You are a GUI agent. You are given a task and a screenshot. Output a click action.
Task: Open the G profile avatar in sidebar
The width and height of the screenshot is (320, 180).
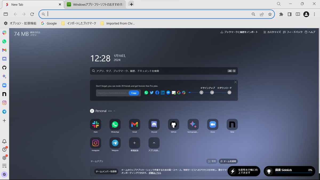4,174
